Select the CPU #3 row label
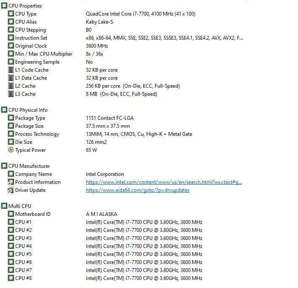The width and height of the screenshot is (298, 288). coord(23,238)
